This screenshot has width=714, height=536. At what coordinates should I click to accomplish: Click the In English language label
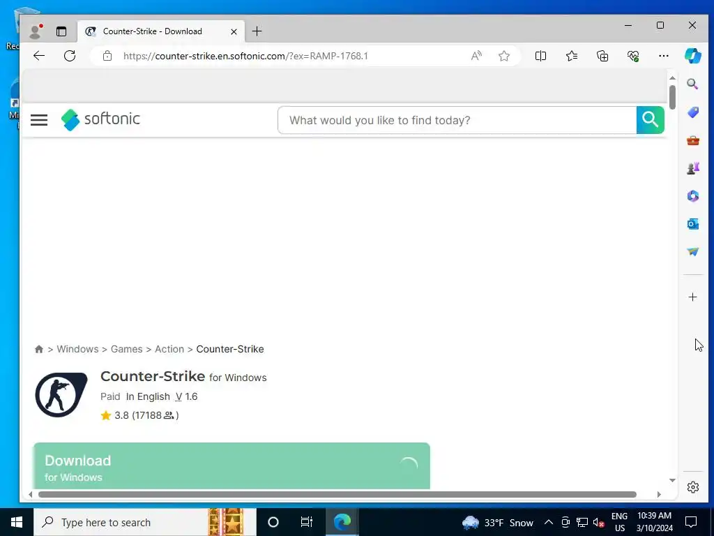click(148, 396)
